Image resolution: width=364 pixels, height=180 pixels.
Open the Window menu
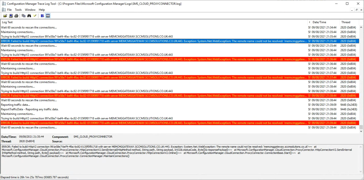(x=30, y=9)
